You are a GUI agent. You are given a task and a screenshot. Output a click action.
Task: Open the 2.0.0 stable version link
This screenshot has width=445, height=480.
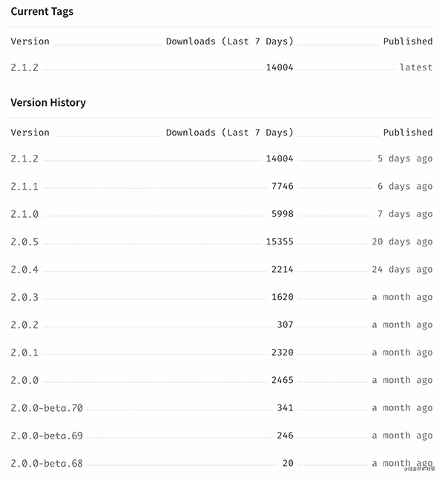24,380
